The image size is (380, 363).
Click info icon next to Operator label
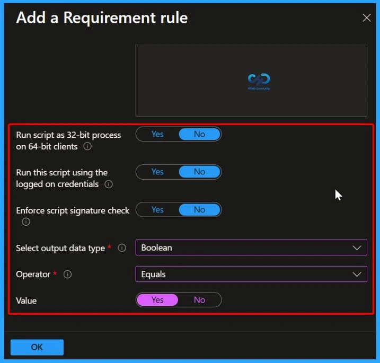[x=68, y=275]
